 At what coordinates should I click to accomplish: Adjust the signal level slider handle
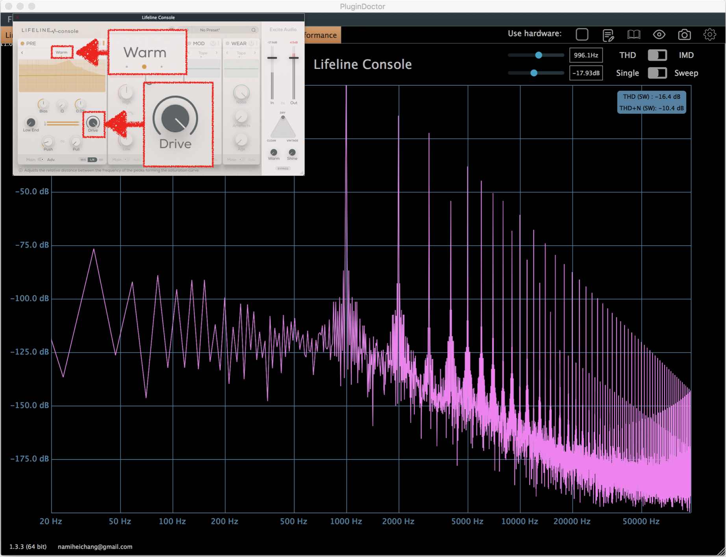click(533, 73)
